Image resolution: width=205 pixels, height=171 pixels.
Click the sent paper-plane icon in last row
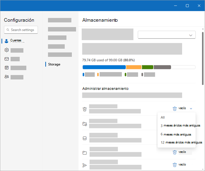pos(85,165)
